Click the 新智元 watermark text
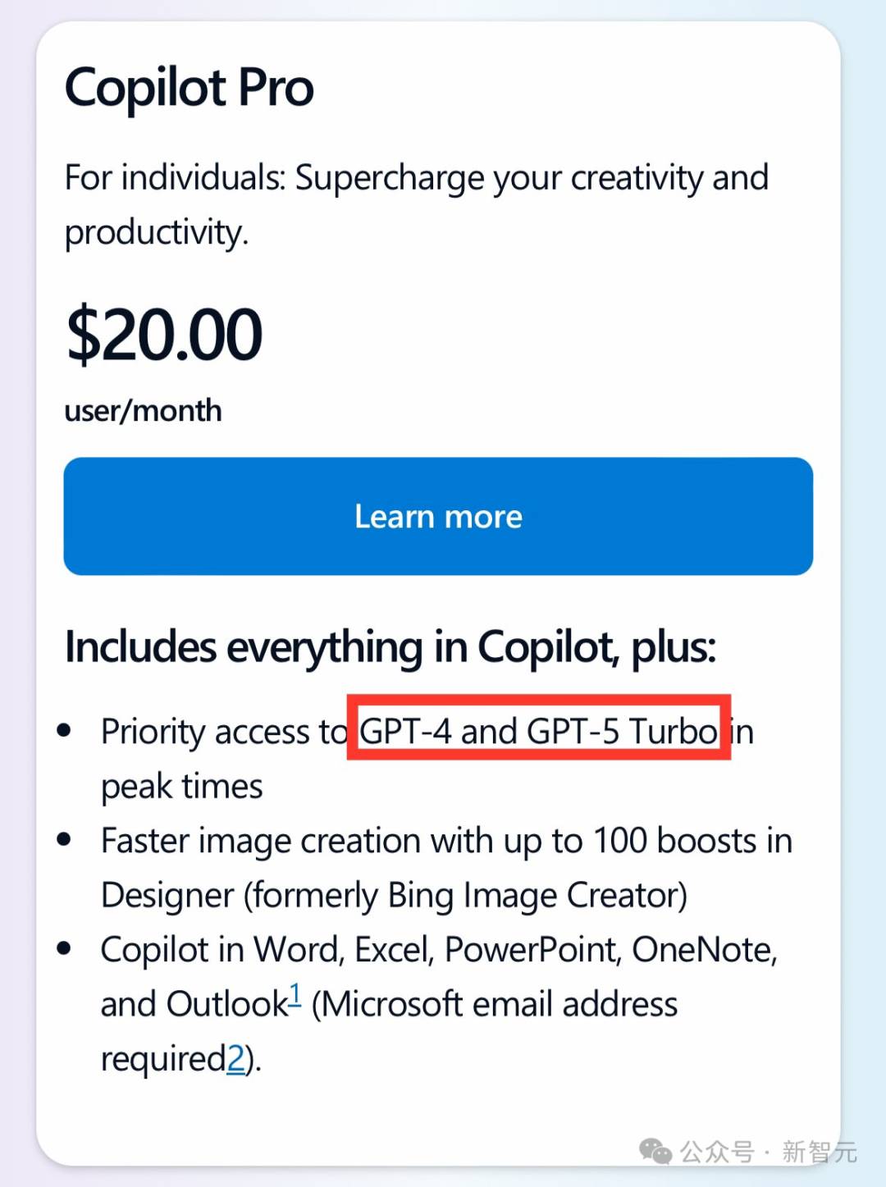Viewport: 886px width, 1187px height. (x=819, y=1152)
